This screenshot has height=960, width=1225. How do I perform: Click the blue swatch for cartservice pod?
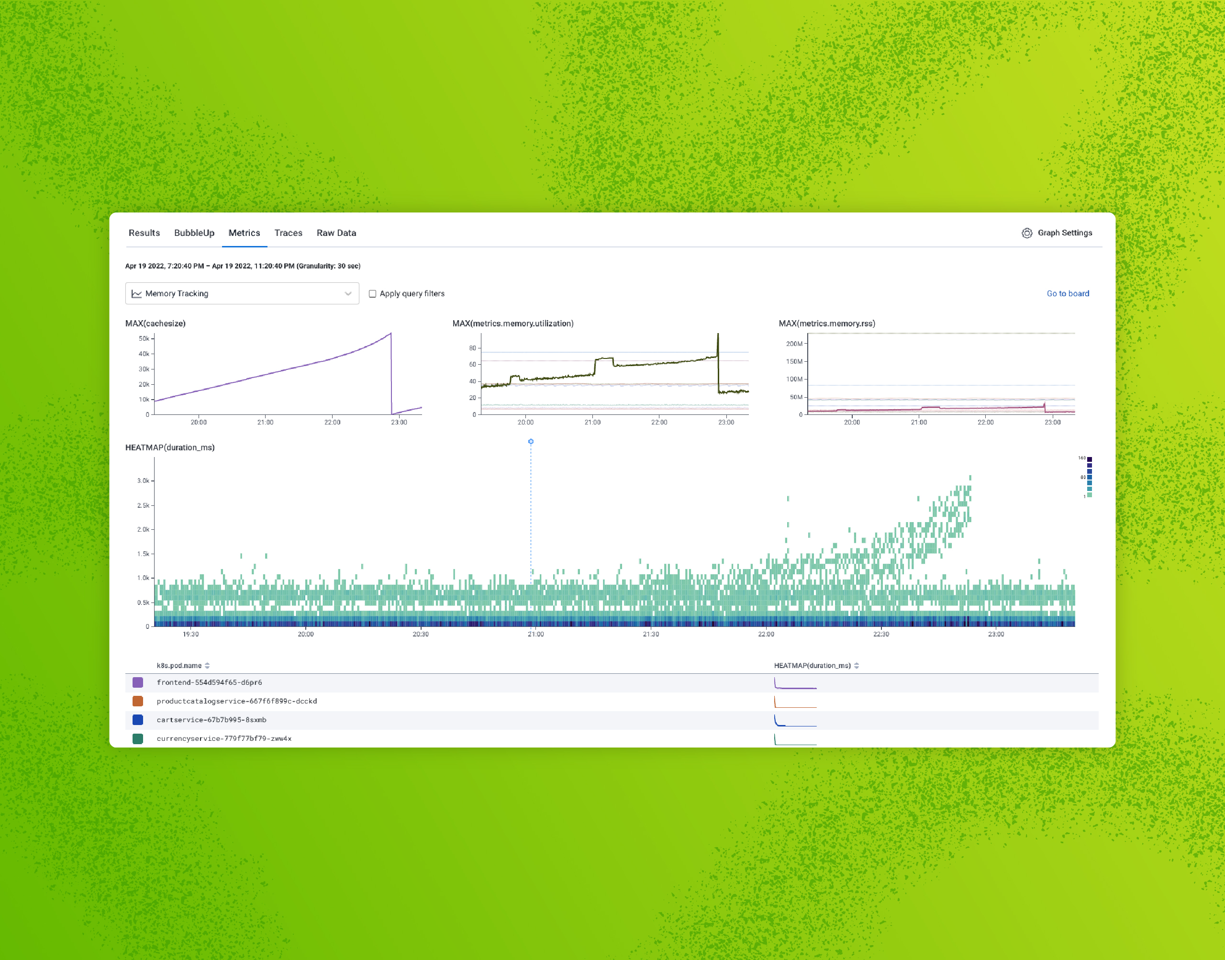138,719
